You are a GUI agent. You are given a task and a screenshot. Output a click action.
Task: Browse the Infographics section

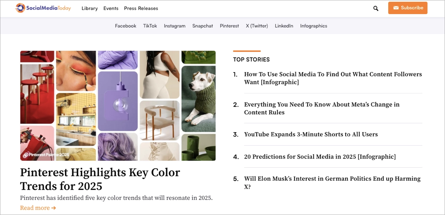[x=313, y=26]
